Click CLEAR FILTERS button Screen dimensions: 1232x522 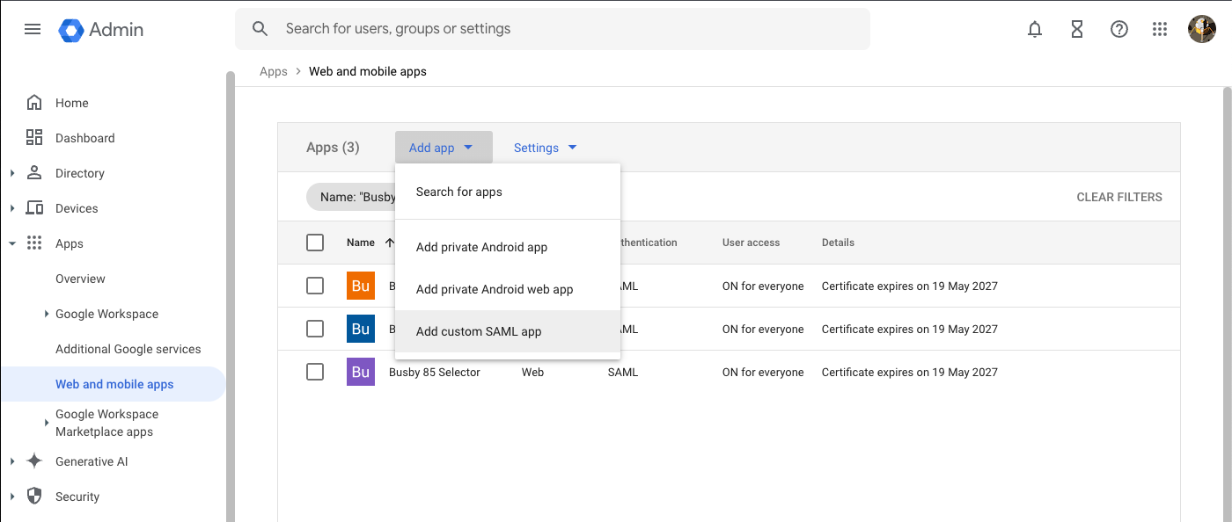point(1119,197)
